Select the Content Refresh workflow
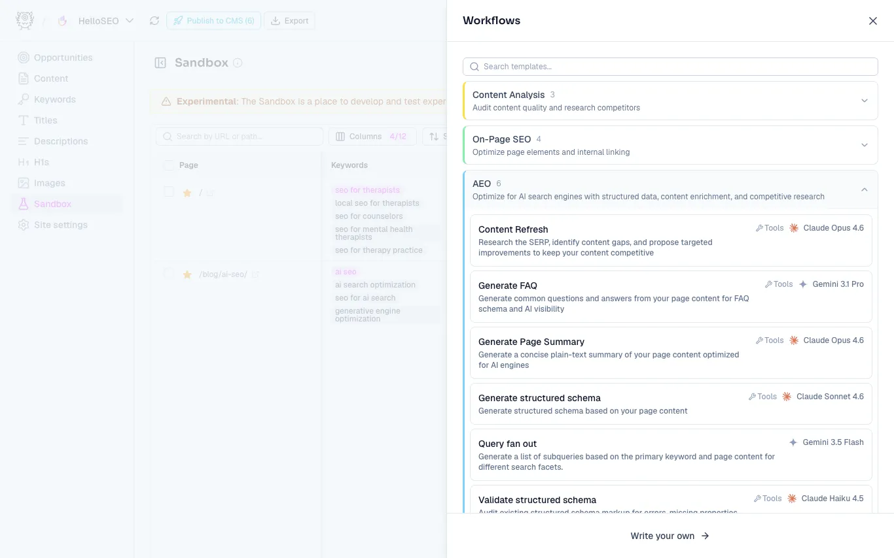The image size is (894, 558). click(671, 240)
